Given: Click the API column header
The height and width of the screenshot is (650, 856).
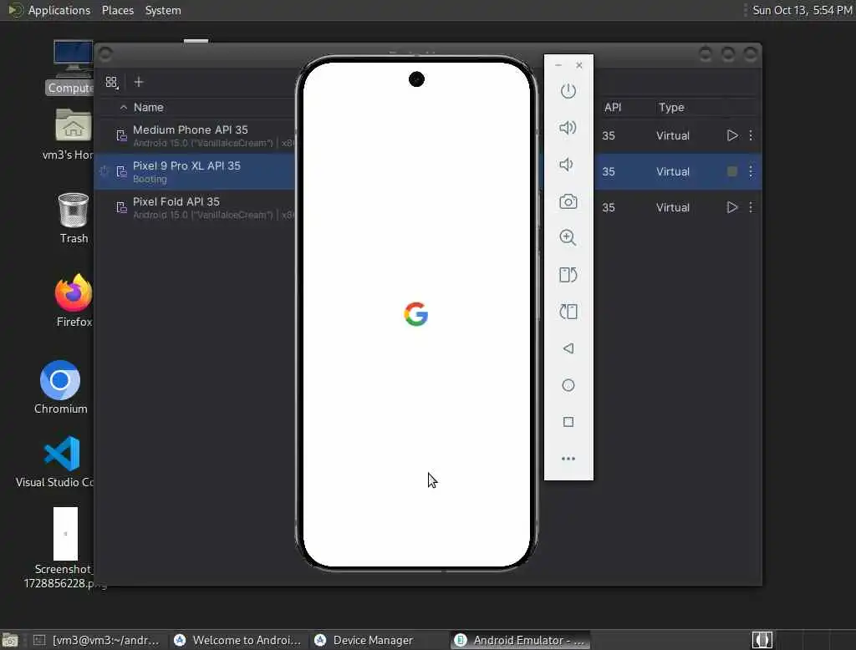Looking at the screenshot, I should [x=613, y=108].
